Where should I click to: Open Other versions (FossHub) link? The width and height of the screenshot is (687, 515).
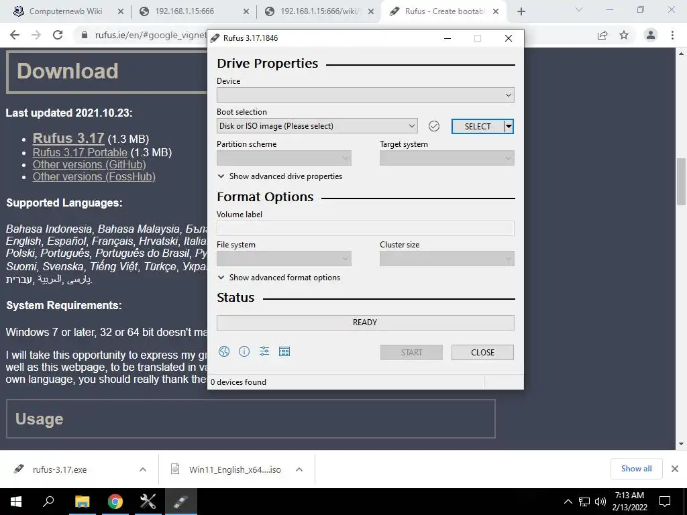(x=94, y=176)
